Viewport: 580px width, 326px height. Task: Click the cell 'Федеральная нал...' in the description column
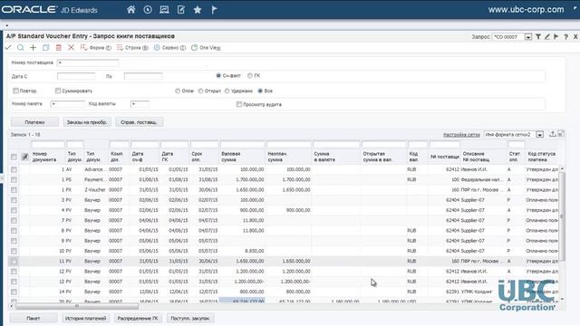pyautogui.click(x=482, y=179)
